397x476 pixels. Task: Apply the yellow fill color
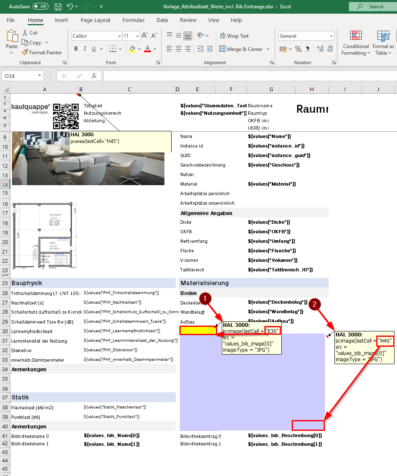(132, 48)
